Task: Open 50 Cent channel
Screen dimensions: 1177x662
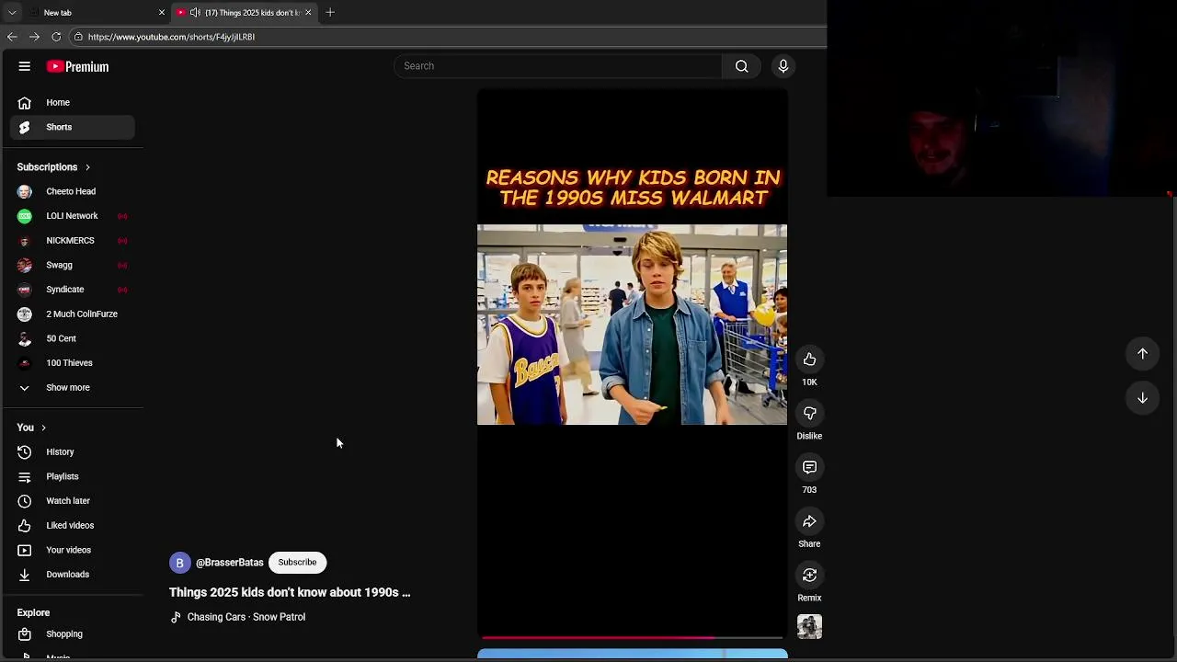Action: coord(73,338)
